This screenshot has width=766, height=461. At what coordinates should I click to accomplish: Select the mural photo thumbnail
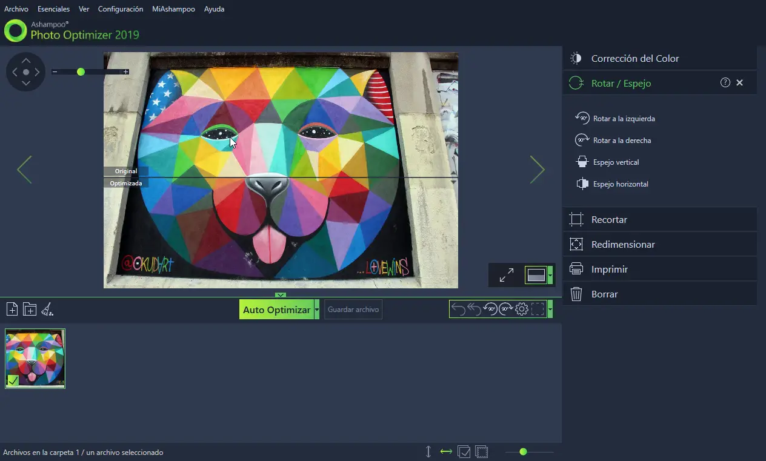point(35,359)
